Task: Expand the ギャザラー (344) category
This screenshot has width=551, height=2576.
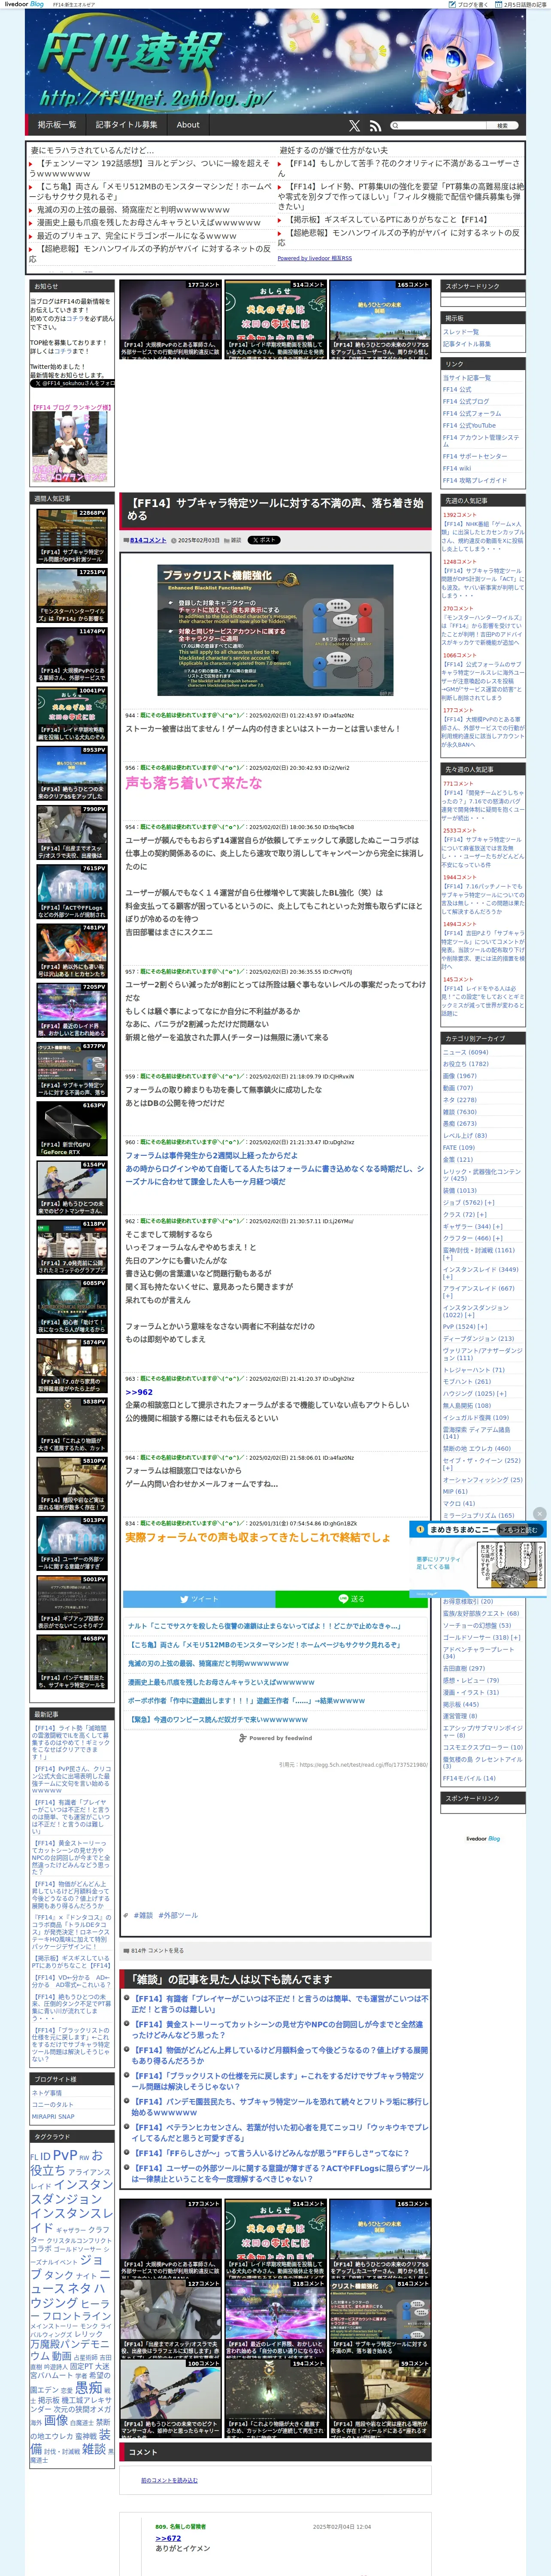Action: coord(498,1227)
